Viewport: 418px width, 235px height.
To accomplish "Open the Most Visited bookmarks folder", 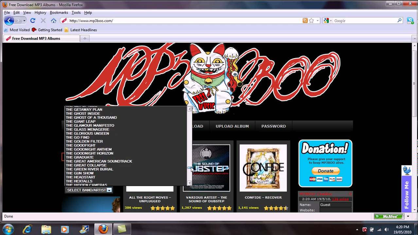I will pos(17,30).
